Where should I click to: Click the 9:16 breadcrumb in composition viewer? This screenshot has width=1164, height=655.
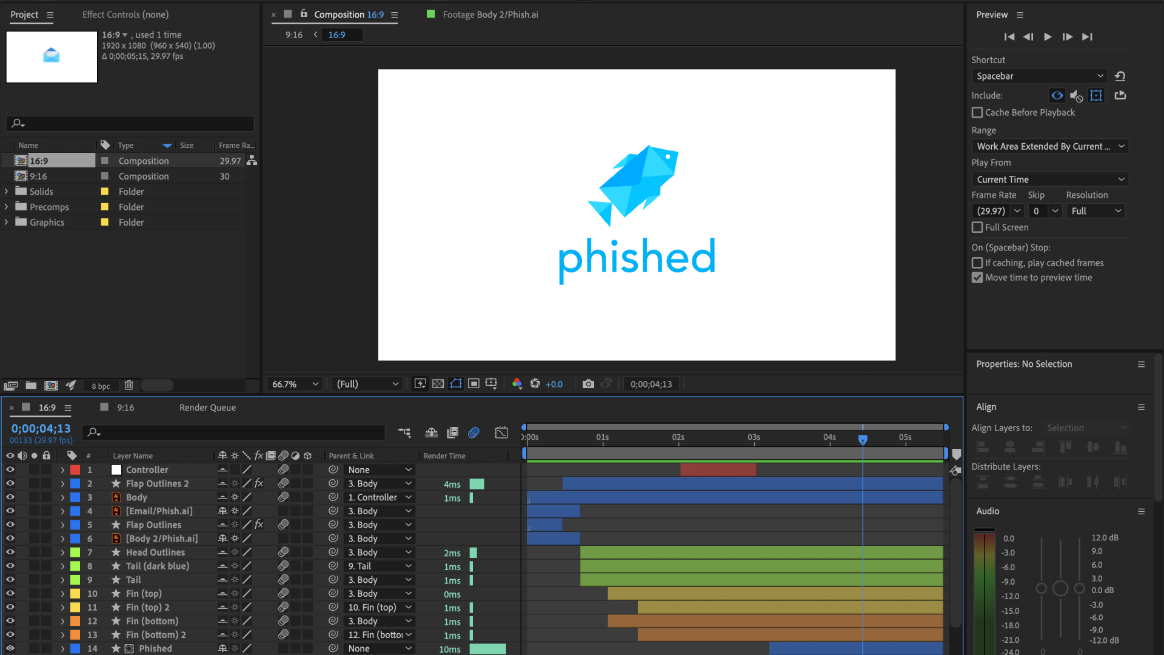tap(294, 35)
